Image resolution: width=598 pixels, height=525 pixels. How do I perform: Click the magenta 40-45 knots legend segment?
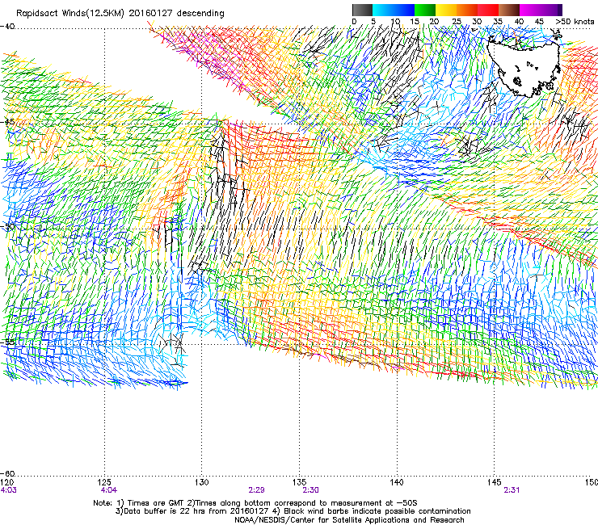(x=530, y=10)
